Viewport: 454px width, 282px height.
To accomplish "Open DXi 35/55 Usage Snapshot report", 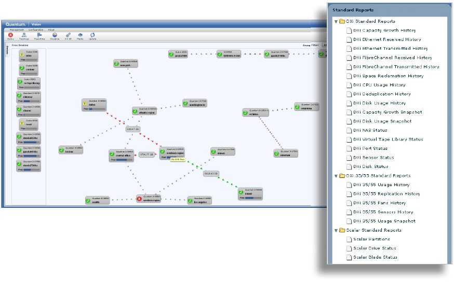I will pyautogui.click(x=384, y=221).
